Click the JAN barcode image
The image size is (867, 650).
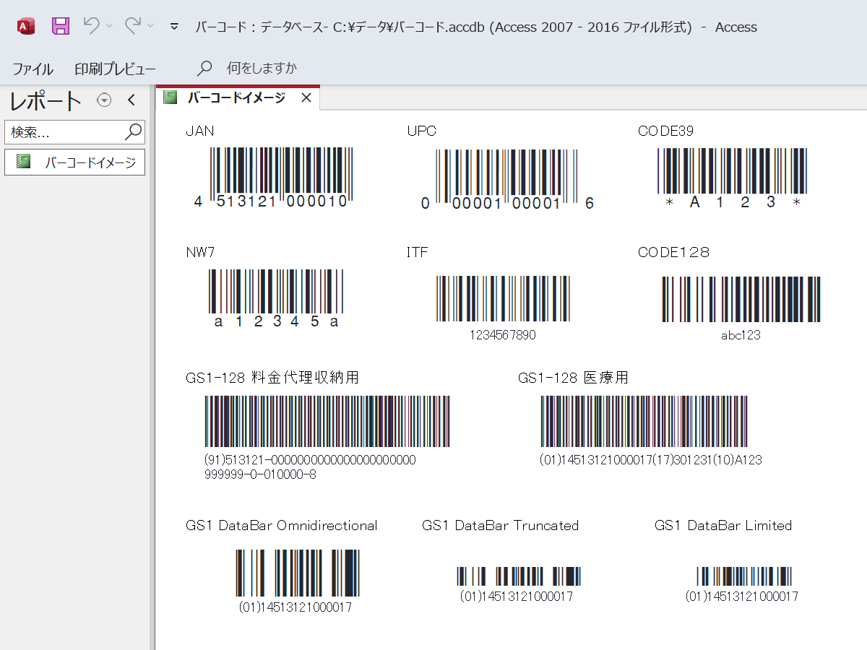(280, 175)
